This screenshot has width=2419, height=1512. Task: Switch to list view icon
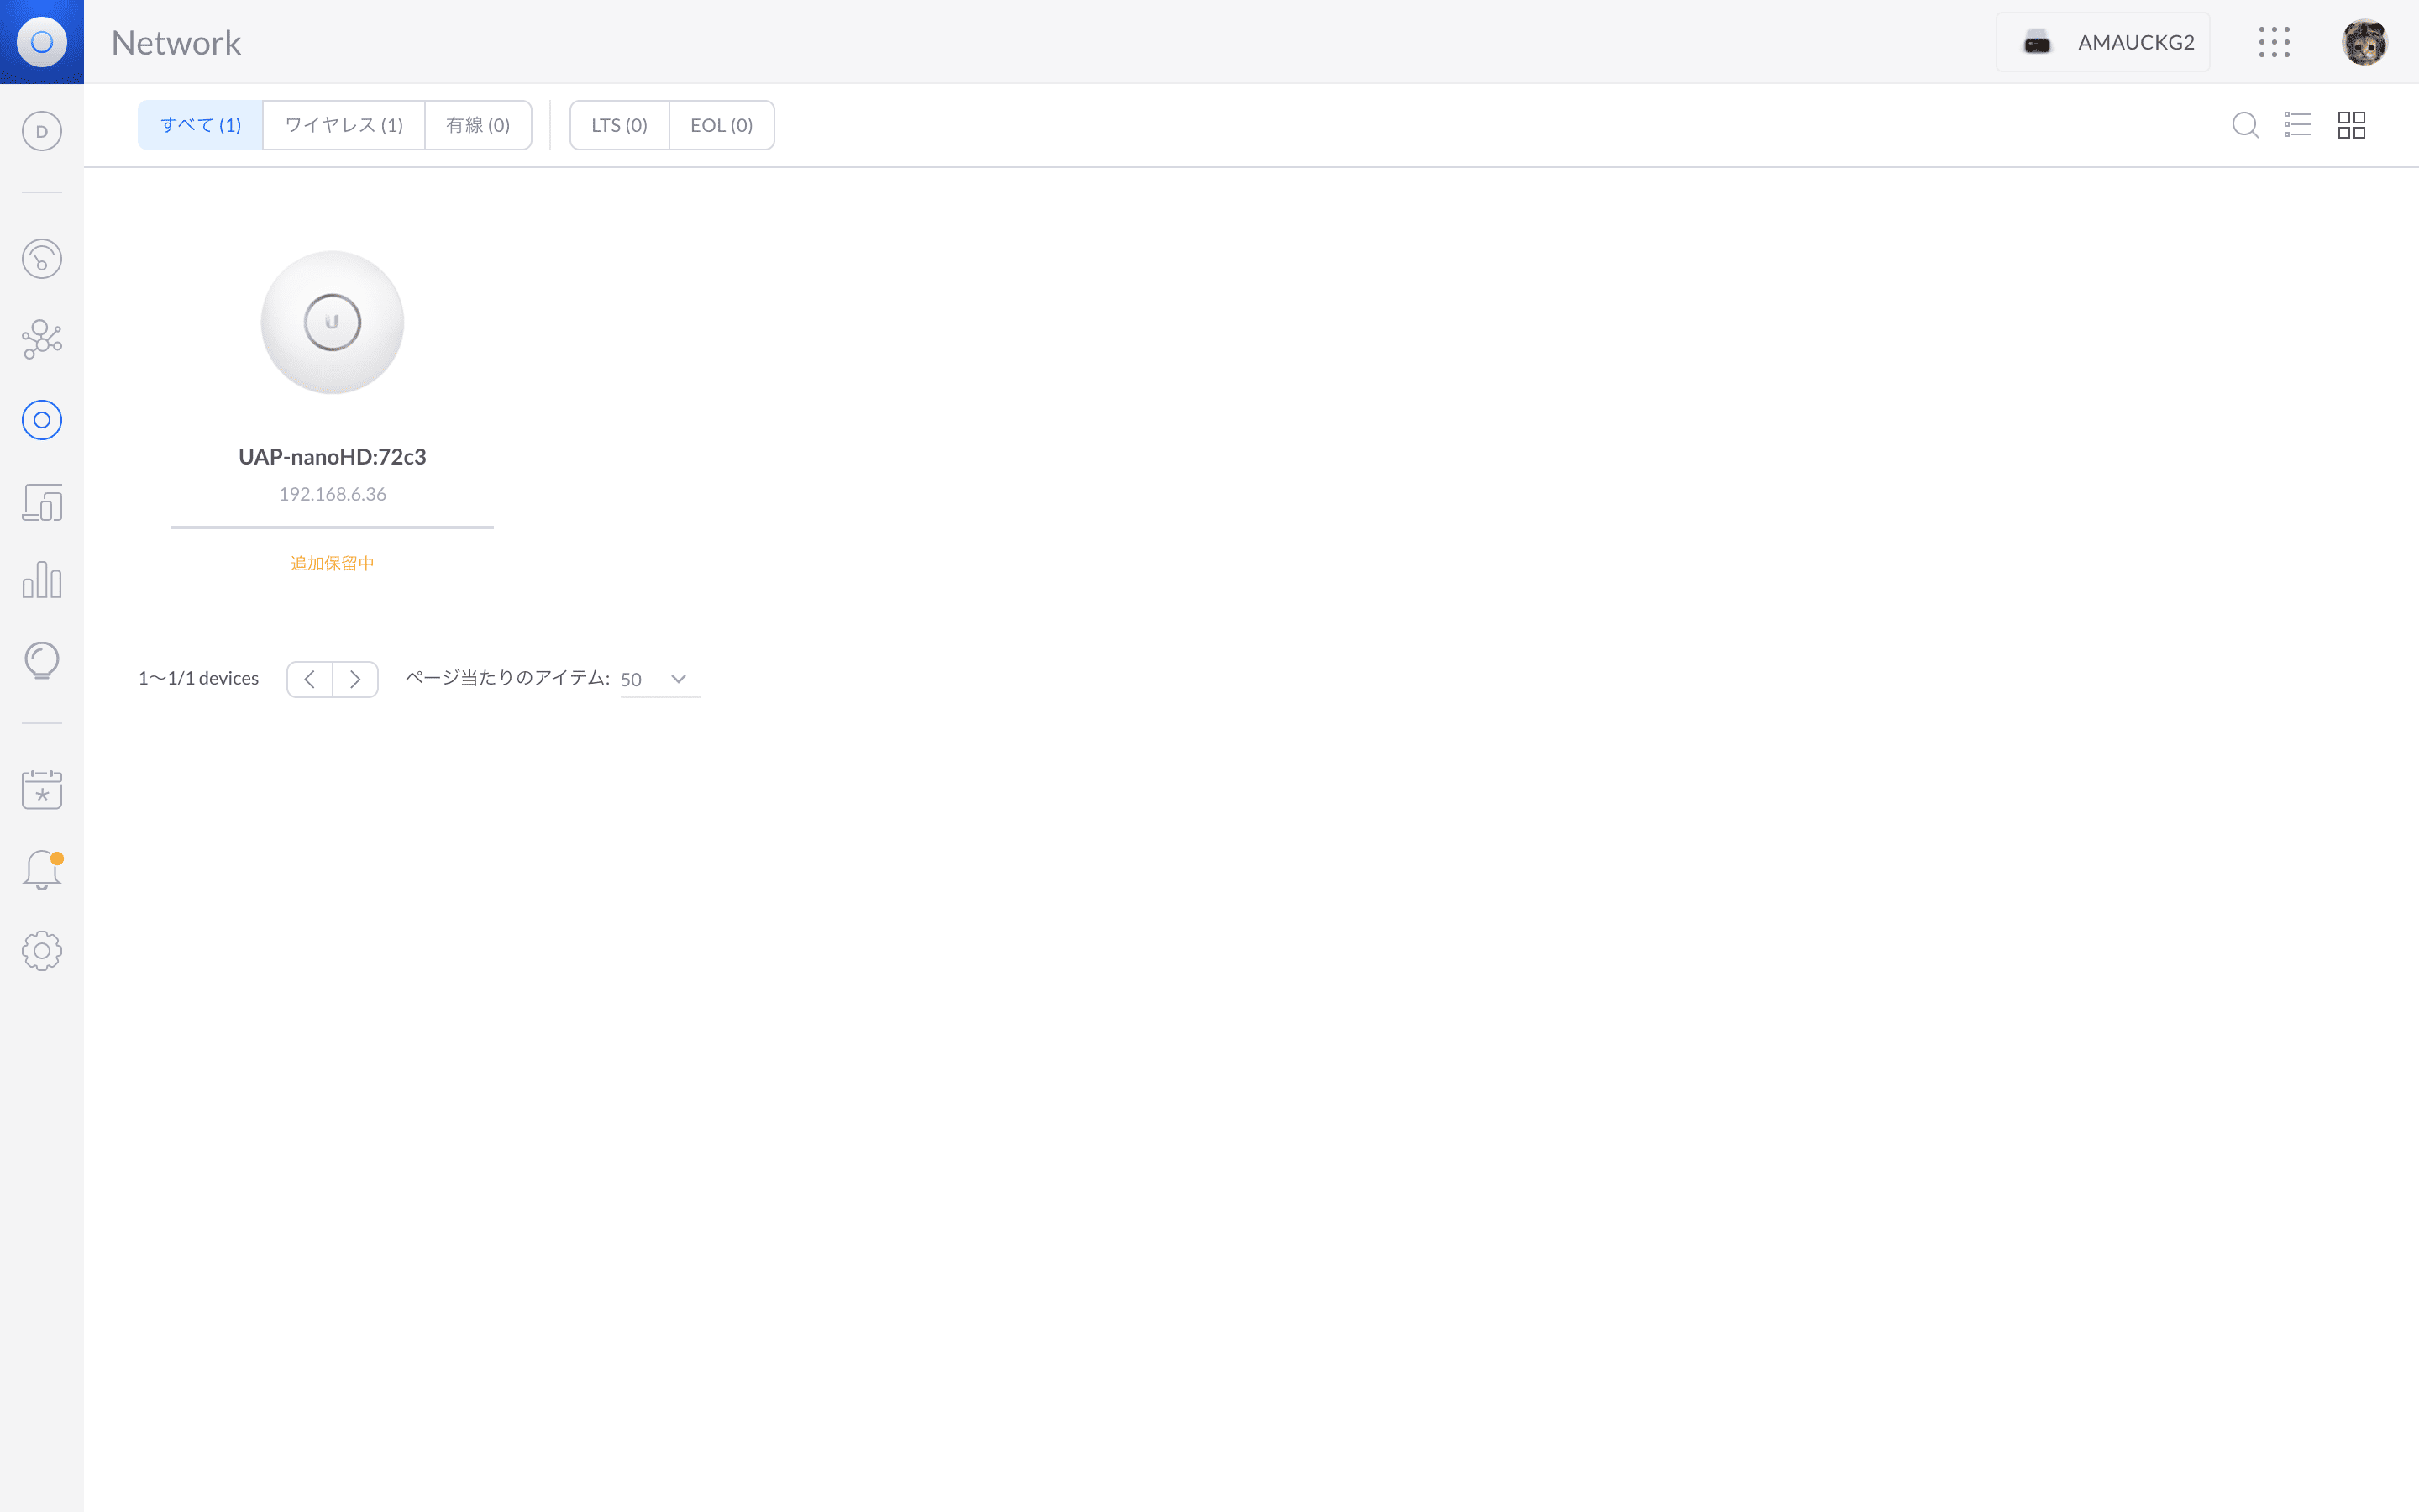click(2297, 125)
